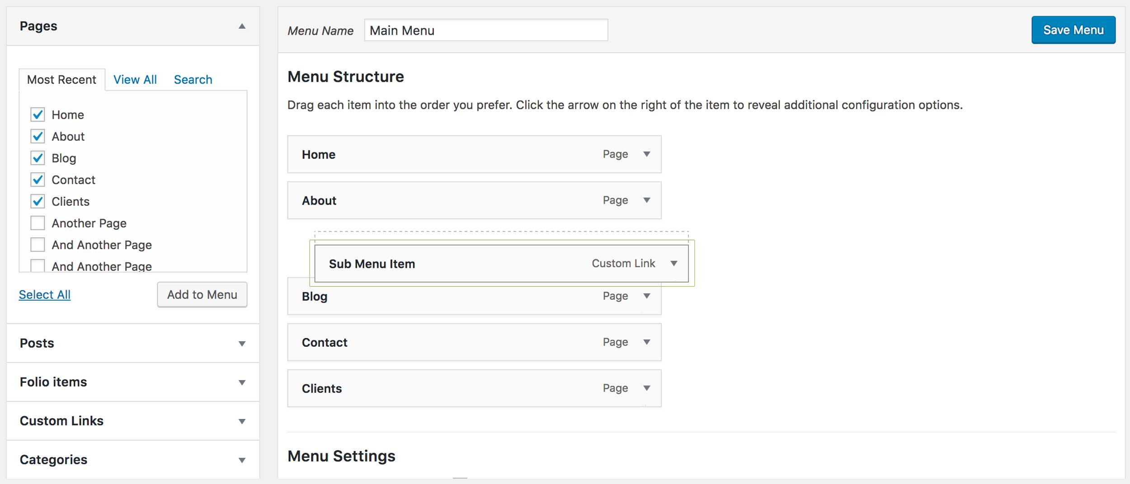Open About menu item options arrow
The height and width of the screenshot is (484, 1130).
(647, 200)
